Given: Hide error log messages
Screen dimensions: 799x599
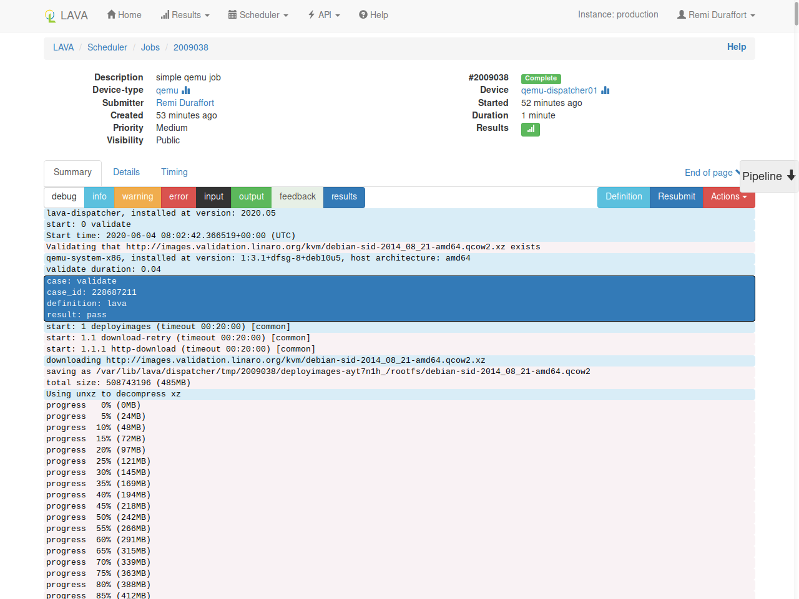Looking at the screenshot, I should click(x=179, y=197).
